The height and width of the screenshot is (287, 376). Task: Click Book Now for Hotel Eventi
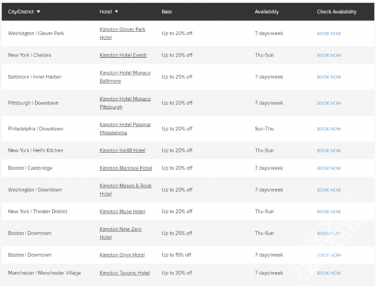click(328, 55)
